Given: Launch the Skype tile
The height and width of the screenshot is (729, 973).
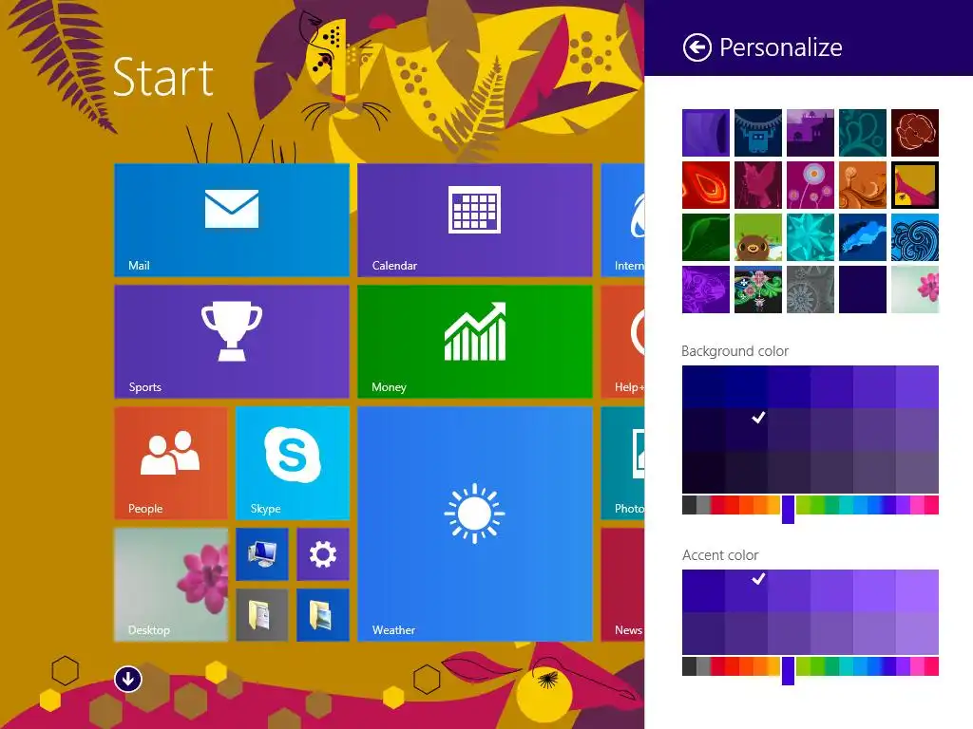Looking at the screenshot, I should coord(293,463).
